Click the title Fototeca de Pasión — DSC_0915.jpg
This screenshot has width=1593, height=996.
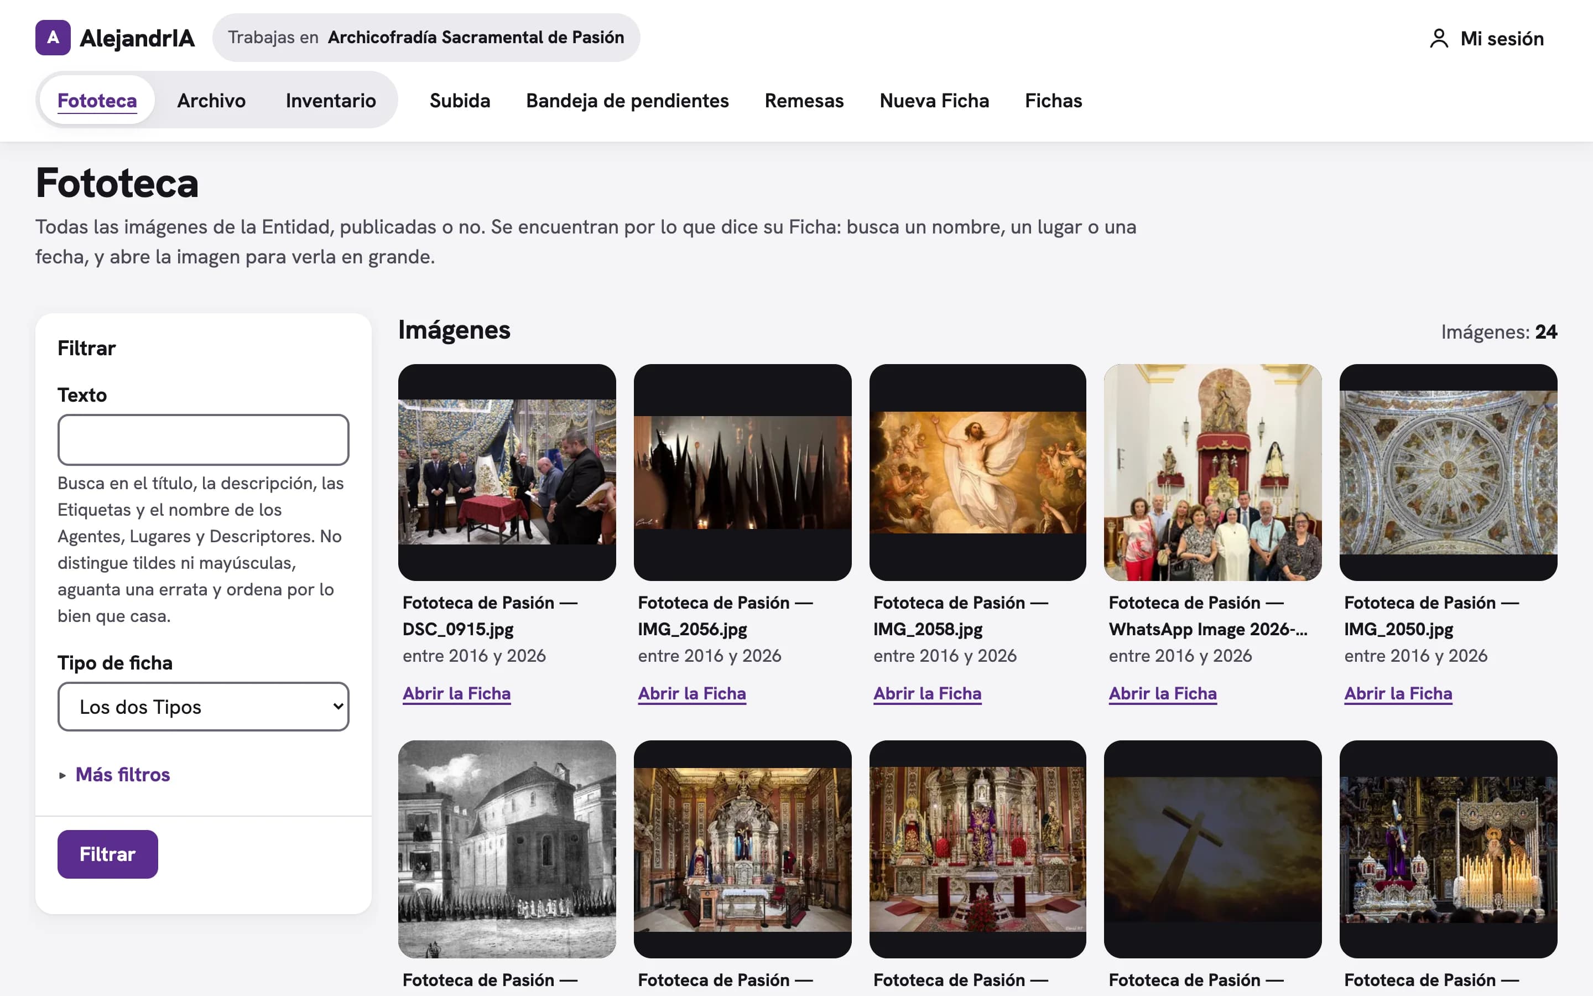490,616
